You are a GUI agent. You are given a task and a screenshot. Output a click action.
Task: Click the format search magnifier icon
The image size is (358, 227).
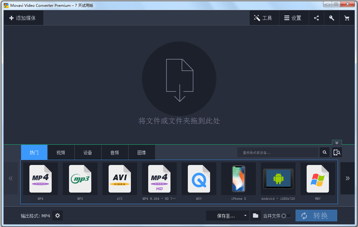[324, 152]
